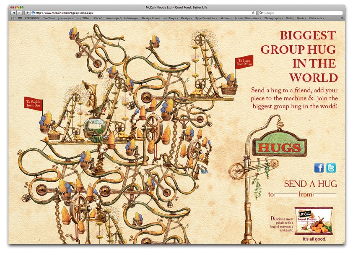Open the FFFFOUND! bookmark
Viewport: 353px width, 254px height.
[32, 18]
